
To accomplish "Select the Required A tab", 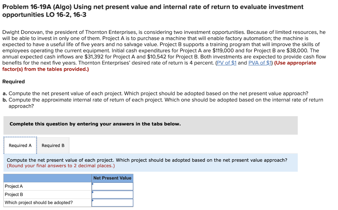I will [x=20, y=145].
